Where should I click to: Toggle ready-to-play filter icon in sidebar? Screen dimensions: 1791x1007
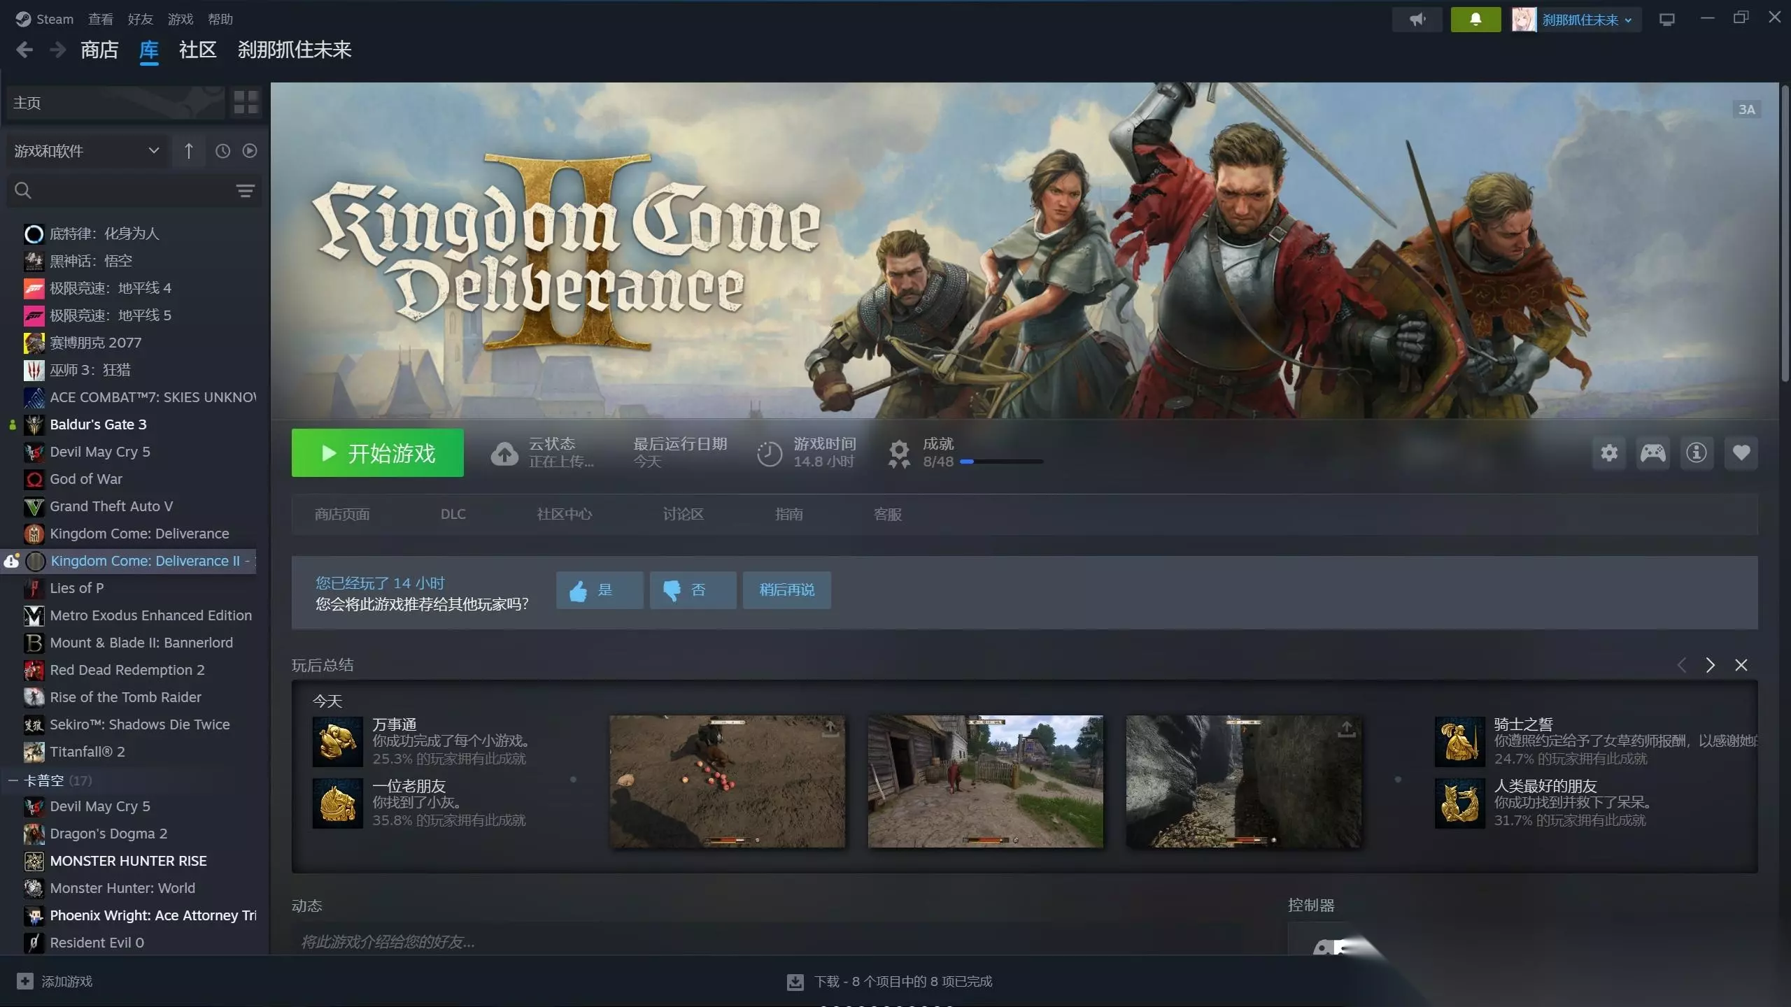[x=250, y=151]
